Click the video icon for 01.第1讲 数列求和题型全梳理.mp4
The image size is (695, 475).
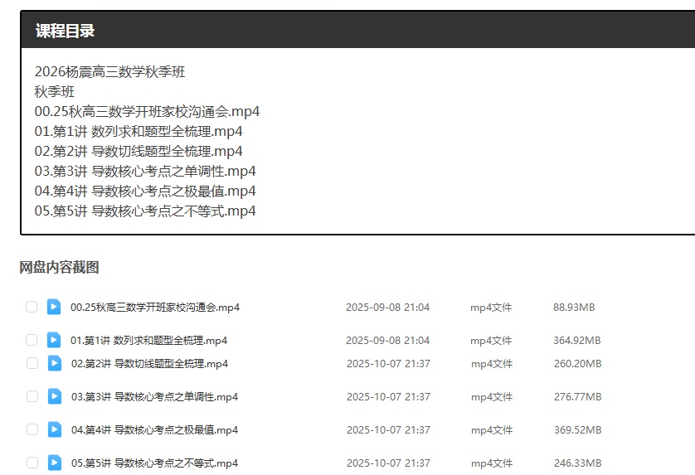[x=54, y=340]
